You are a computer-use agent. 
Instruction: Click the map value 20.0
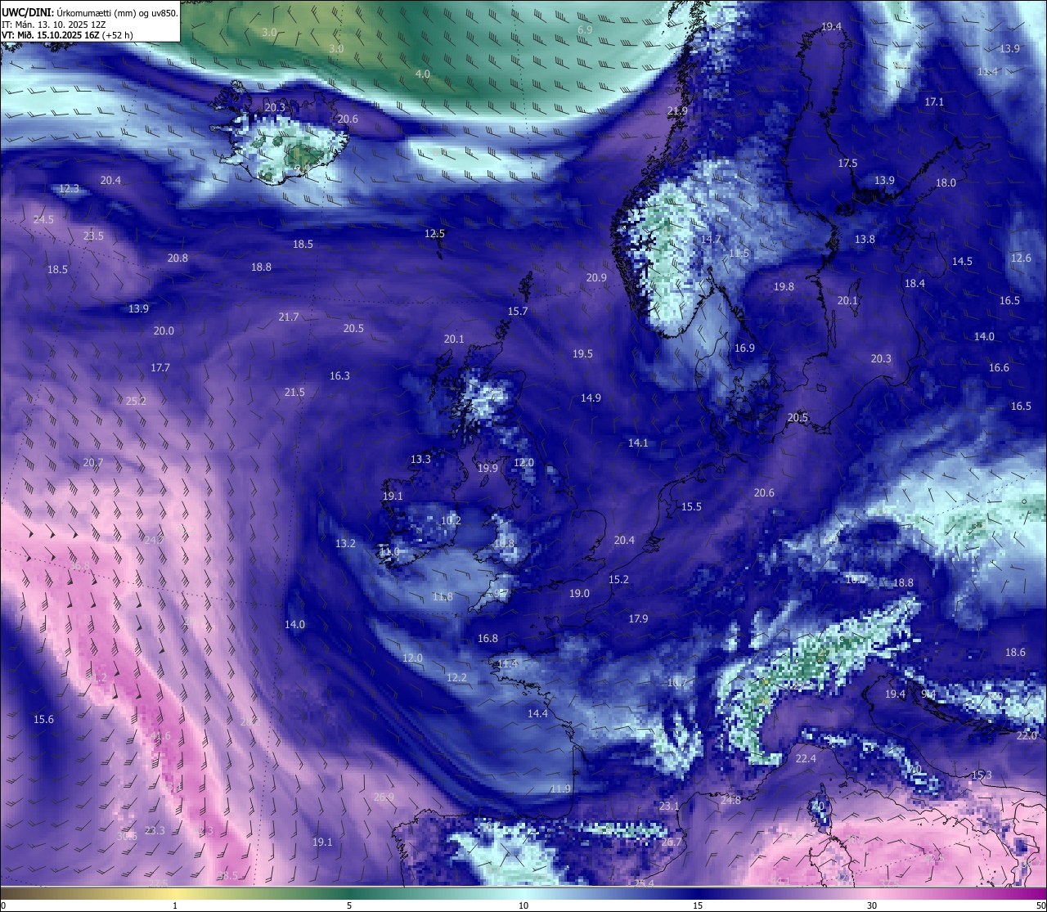(164, 330)
